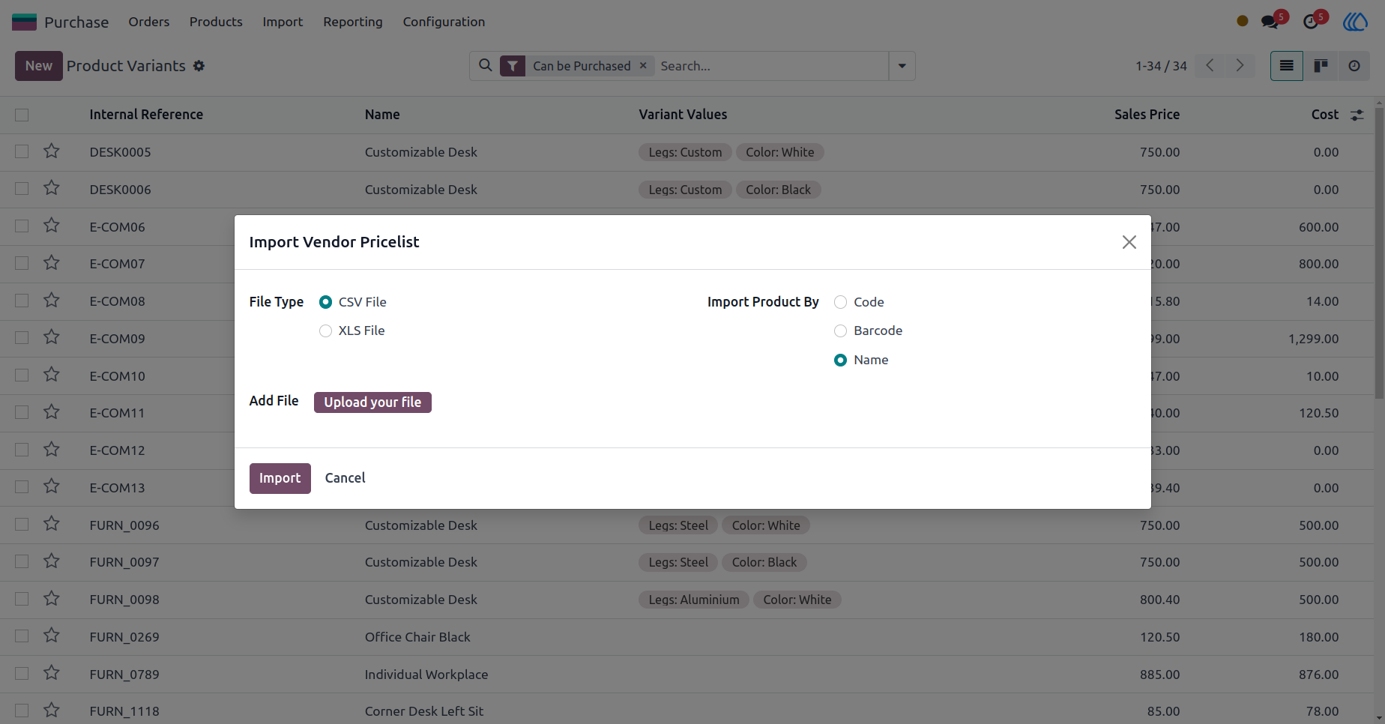
Task: Open the Orders menu
Action: click(148, 22)
